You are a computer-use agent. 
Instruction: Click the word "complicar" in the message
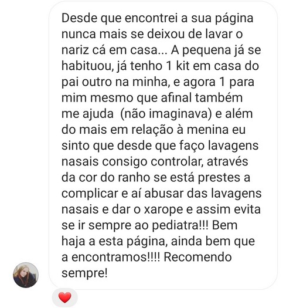90,194
